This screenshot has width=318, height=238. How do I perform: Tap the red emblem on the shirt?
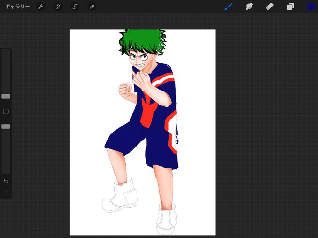(x=149, y=112)
